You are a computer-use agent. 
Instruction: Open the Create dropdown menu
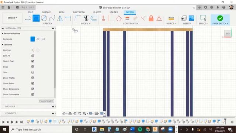pos(48,24)
